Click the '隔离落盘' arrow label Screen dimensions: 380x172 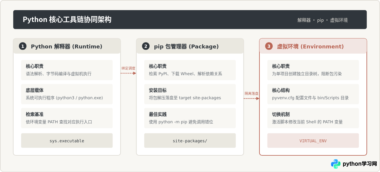(x=251, y=94)
